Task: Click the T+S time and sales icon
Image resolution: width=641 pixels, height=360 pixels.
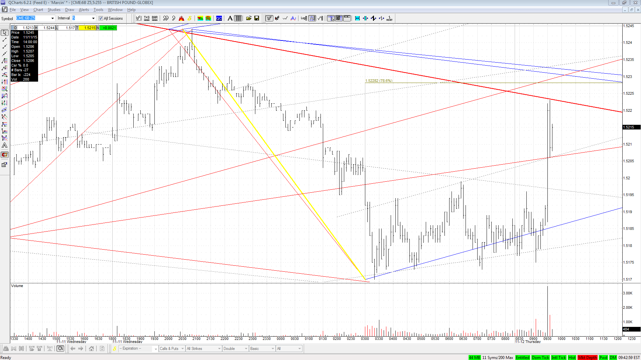Action: coord(147,18)
